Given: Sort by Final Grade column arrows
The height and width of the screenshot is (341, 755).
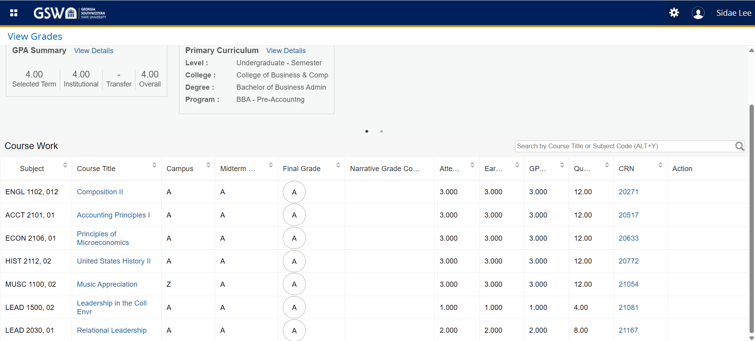Looking at the screenshot, I should coord(338,165).
